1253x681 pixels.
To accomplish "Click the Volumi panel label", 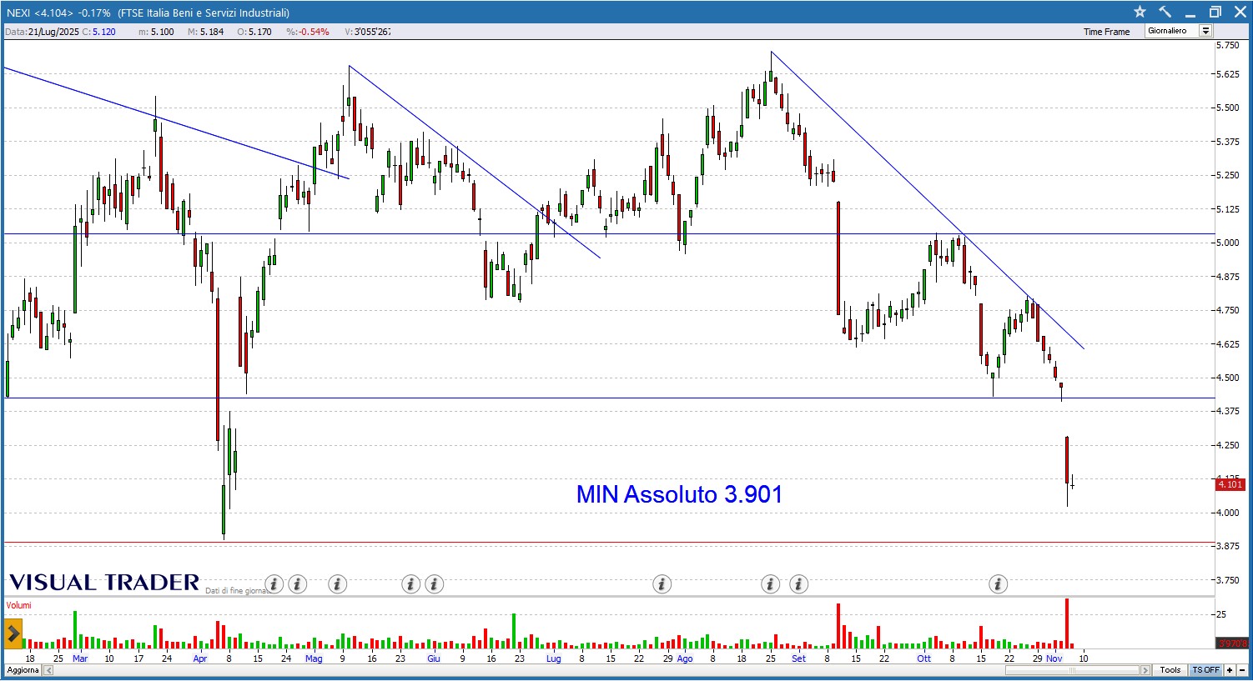I will point(18,605).
